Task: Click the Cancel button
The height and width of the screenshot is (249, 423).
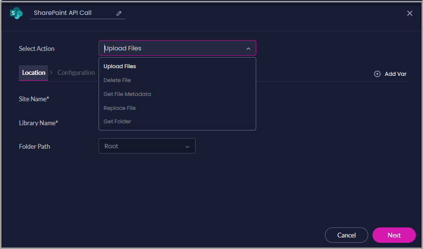Action: [347, 235]
